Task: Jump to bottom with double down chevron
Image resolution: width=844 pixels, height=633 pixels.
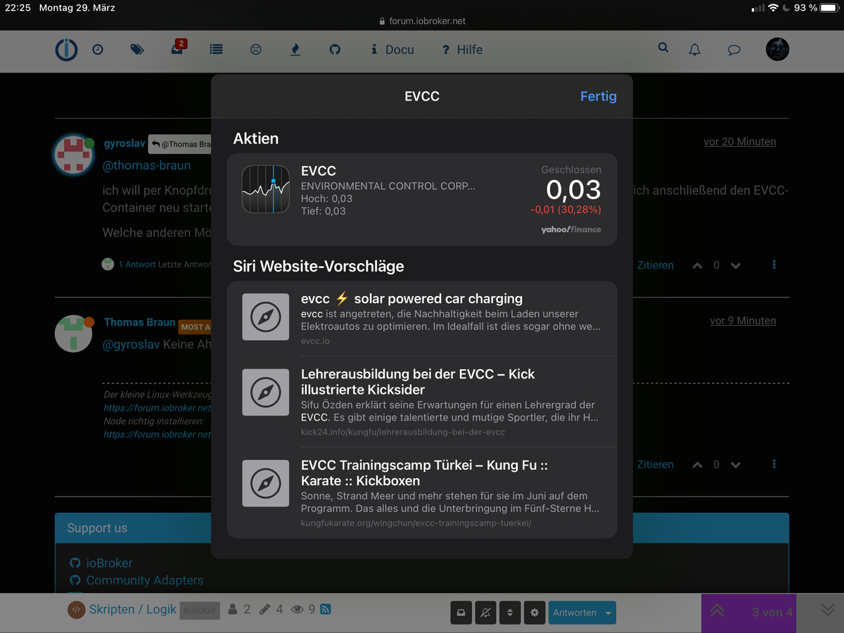Action: point(828,610)
